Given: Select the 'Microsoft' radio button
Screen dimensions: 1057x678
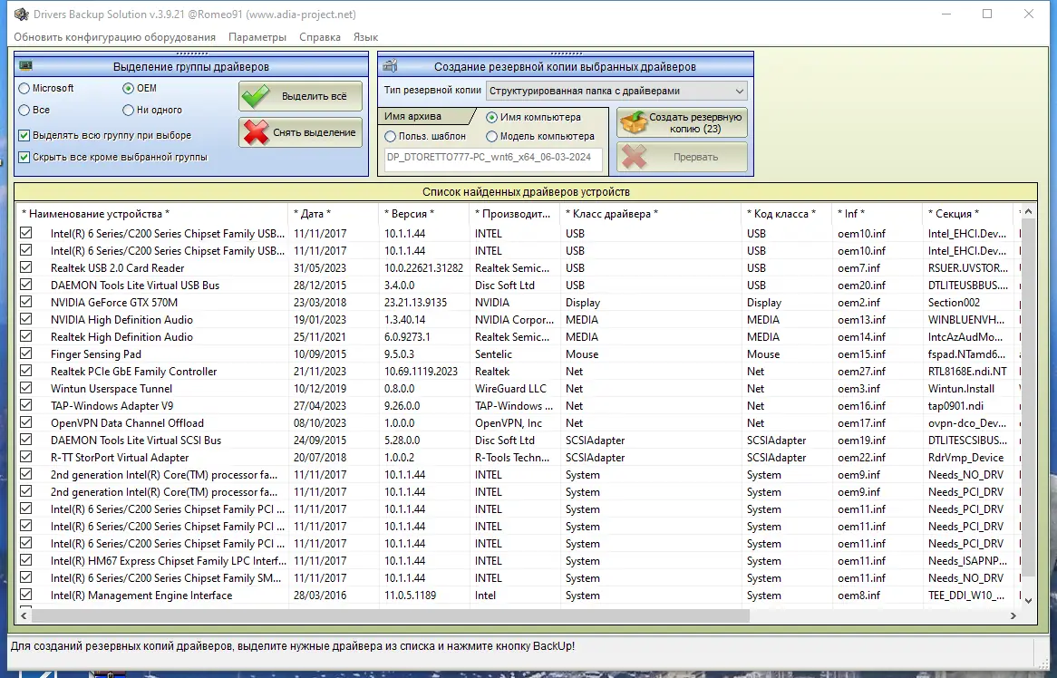Looking at the screenshot, I should click(24, 88).
